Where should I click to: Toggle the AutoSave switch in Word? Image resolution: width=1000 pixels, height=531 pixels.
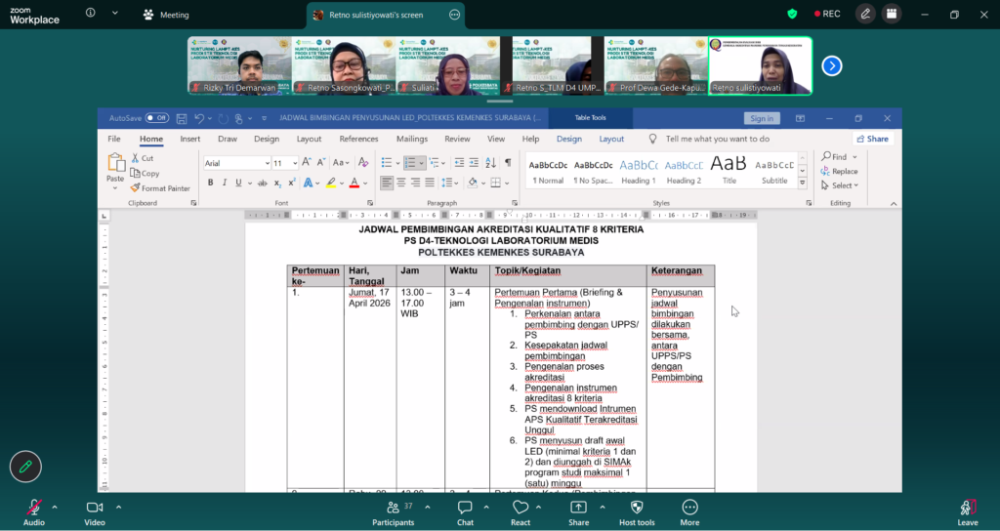pyautogui.click(x=157, y=118)
